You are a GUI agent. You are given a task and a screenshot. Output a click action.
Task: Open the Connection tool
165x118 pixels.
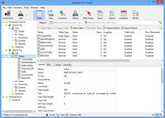coord(8,15)
